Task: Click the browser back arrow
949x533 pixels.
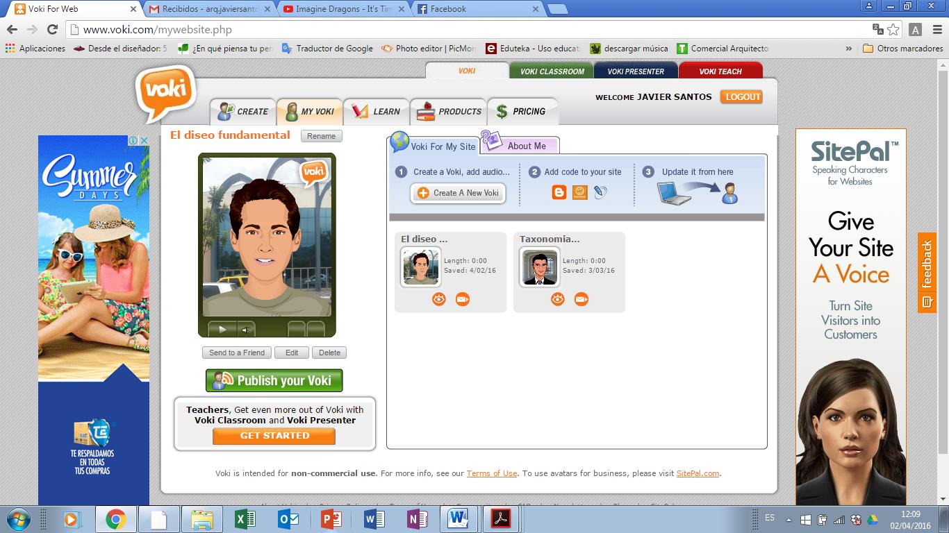Action: point(12,29)
